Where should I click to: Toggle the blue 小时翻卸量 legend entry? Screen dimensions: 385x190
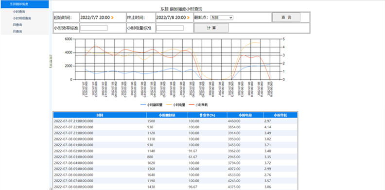[152, 105]
